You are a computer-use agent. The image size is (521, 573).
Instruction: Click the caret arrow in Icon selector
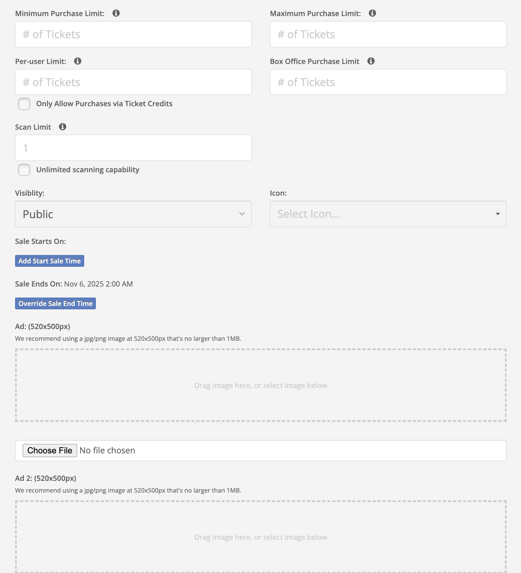[x=498, y=214]
